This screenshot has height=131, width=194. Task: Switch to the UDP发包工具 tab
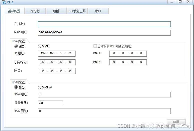coord(77,11)
